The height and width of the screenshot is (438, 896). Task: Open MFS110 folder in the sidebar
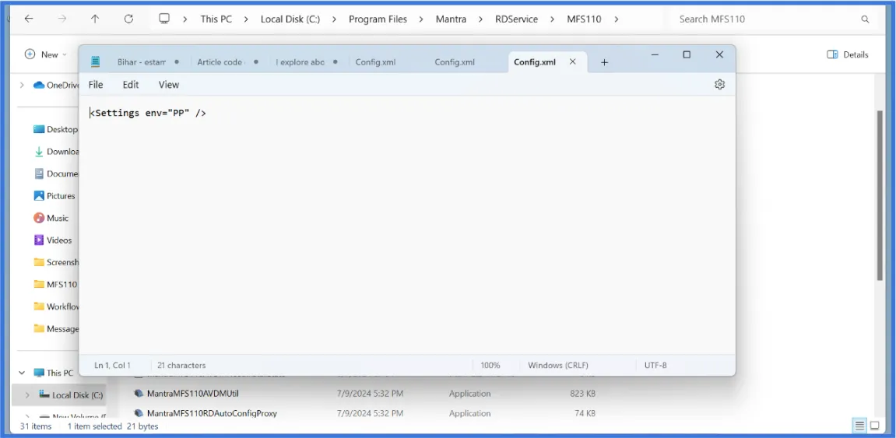(54, 285)
